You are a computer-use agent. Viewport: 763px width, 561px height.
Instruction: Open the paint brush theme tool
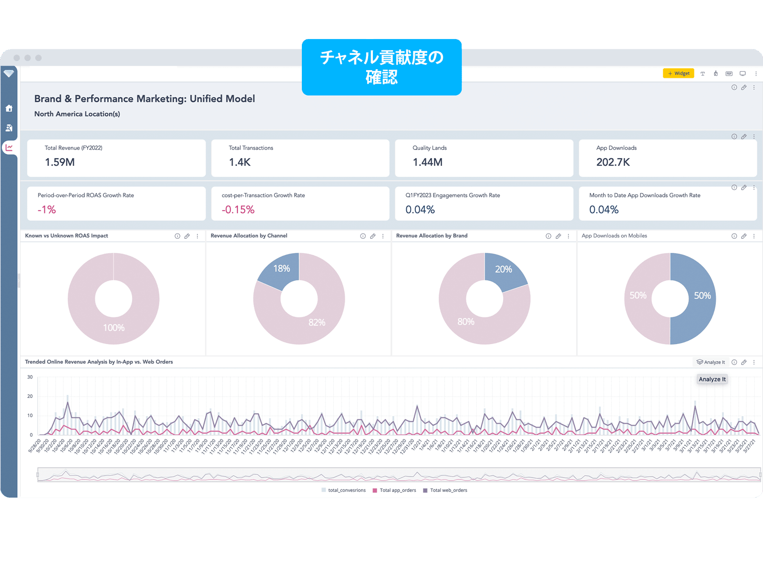pyautogui.click(x=716, y=73)
